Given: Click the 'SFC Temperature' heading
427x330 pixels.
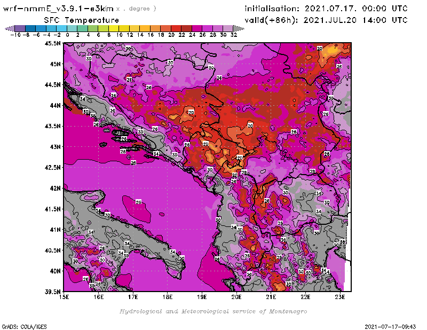Looking at the screenshot, I should coord(82,20).
